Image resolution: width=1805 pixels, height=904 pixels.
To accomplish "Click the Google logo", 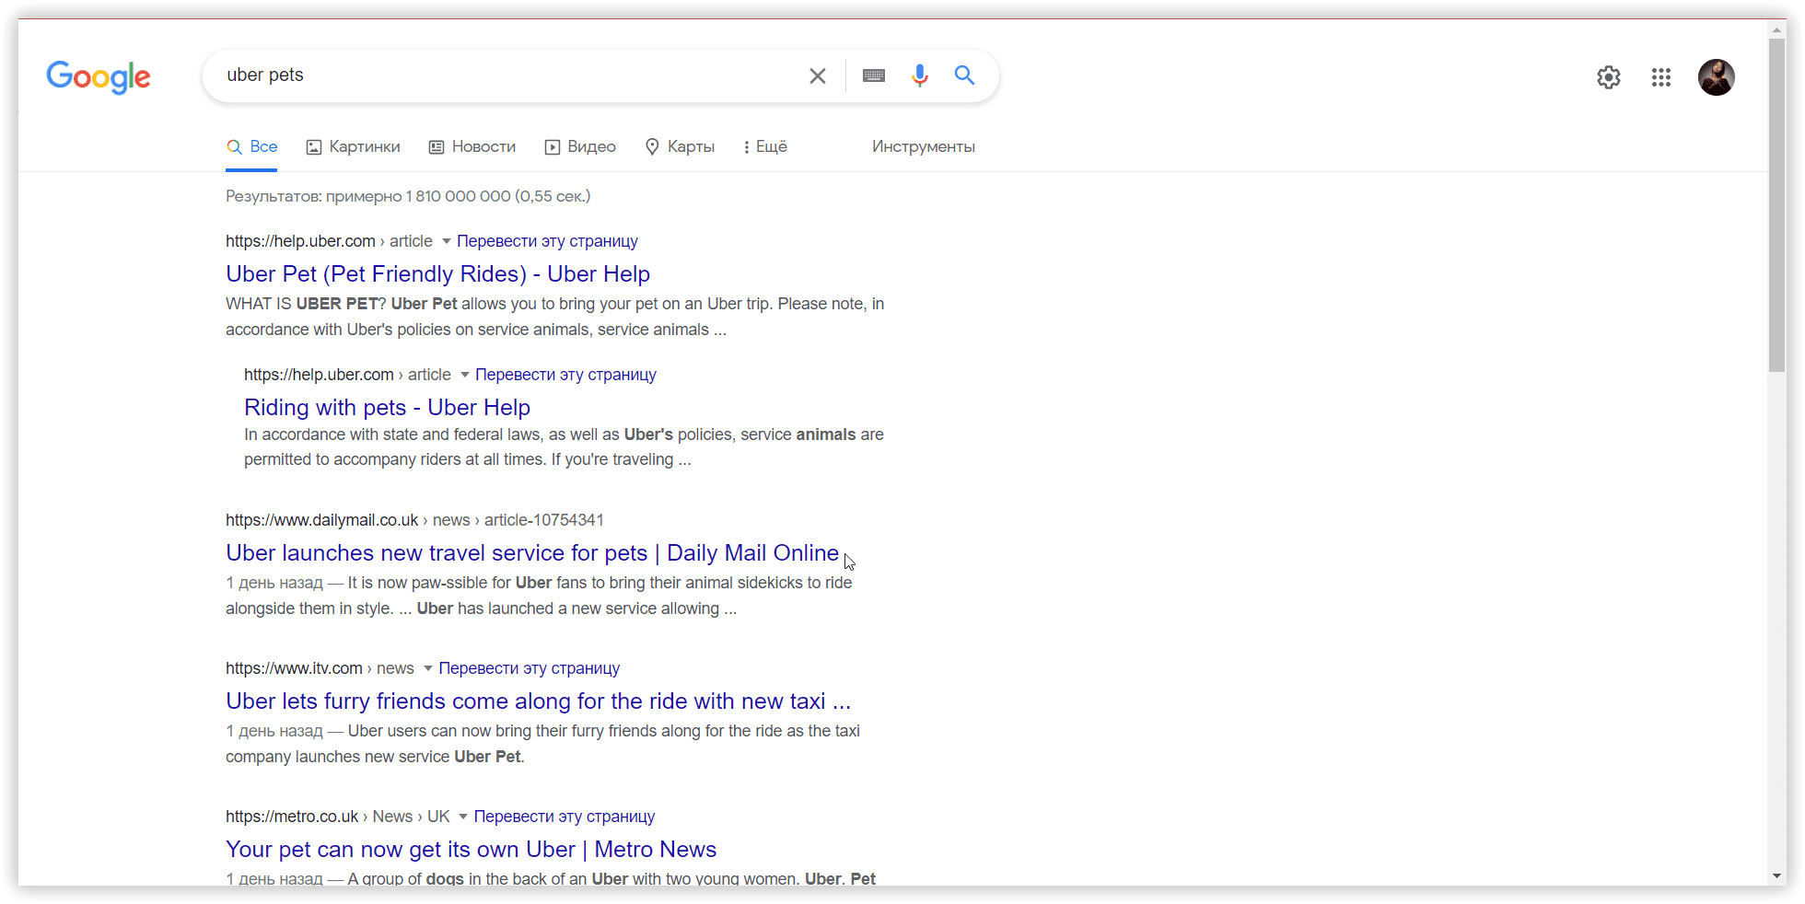I will (99, 77).
